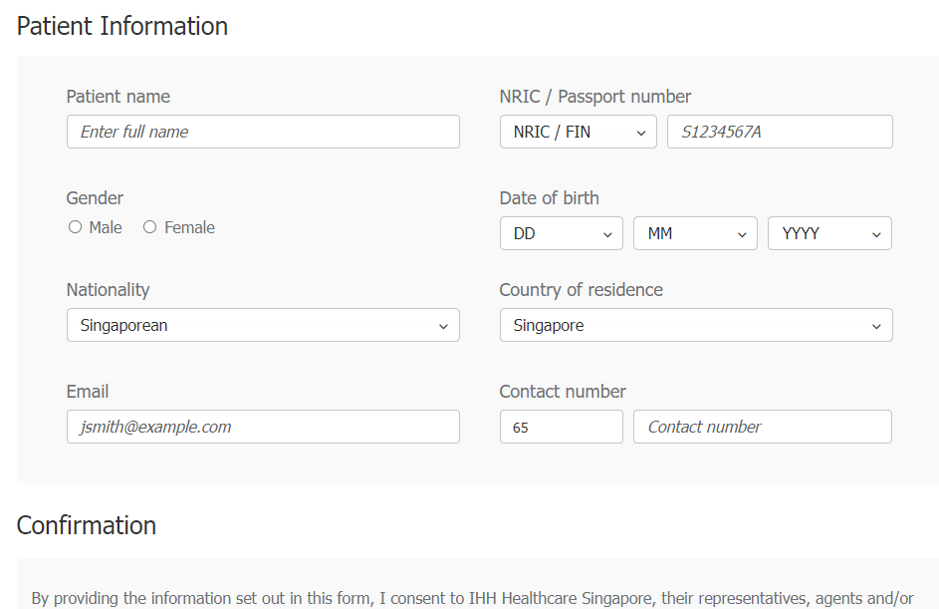Click the "Patient Information" heading
The height and width of the screenshot is (609, 939).
pyautogui.click(x=122, y=26)
